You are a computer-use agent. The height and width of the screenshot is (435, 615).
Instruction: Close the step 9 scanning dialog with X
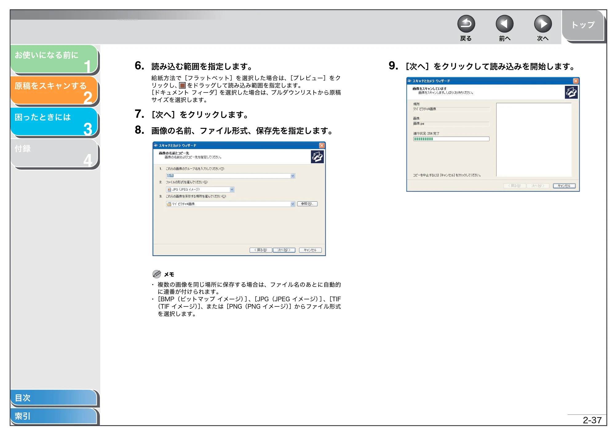576,81
